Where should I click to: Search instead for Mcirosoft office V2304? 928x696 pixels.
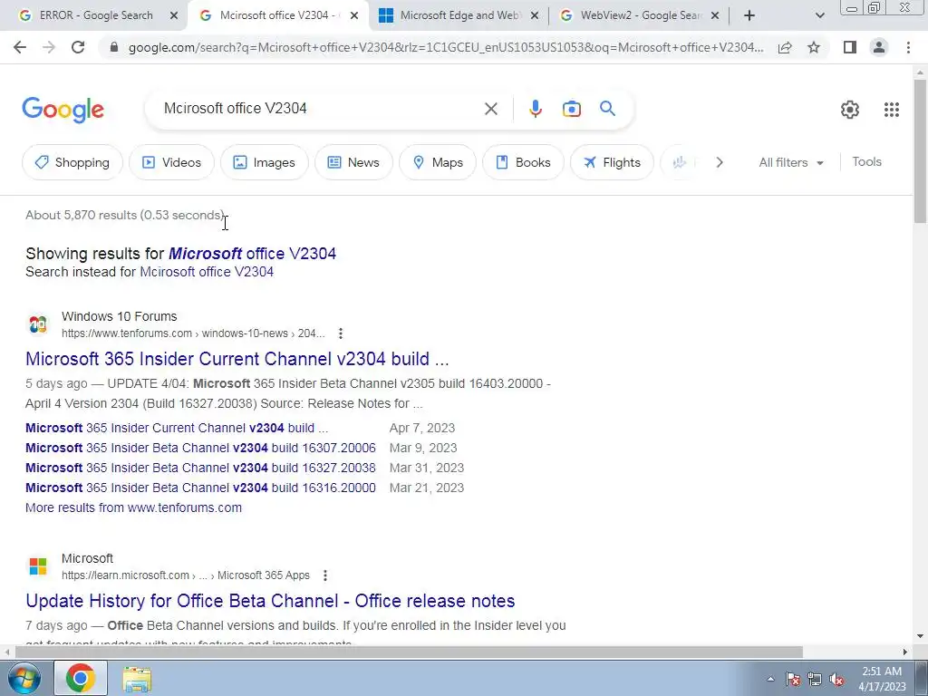[x=207, y=272]
